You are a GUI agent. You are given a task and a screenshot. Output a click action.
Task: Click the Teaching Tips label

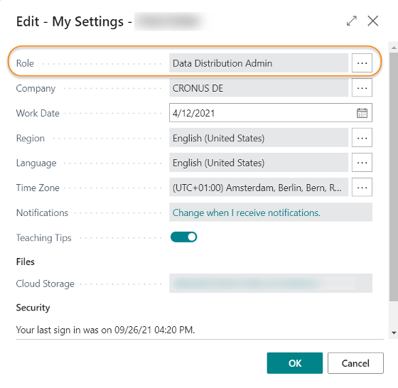click(x=43, y=238)
